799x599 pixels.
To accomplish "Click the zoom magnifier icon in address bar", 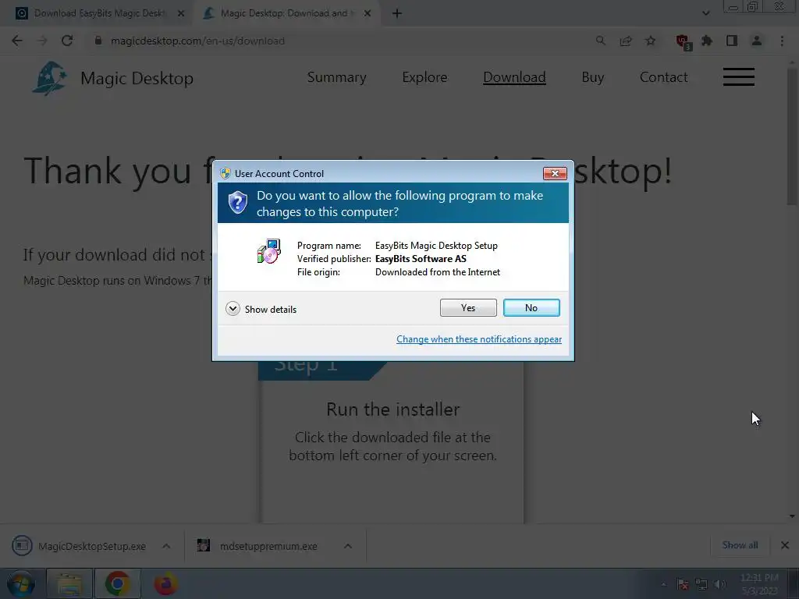I will pyautogui.click(x=601, y=41).
